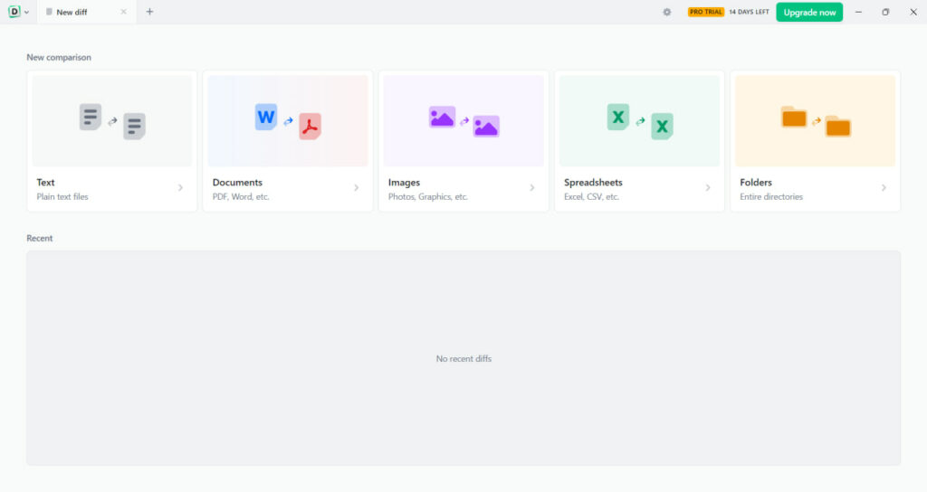Image resolution: width=927 pixels, height=492 pixels.
Task: Click the Excel, CSV, etc. subtitle
Action: [591, 196]
